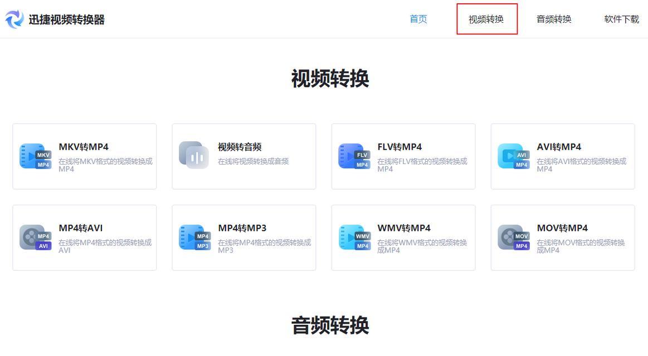648x356 pixels.
Task: Click the 音频转换 section heading
Action: point(330,325)
